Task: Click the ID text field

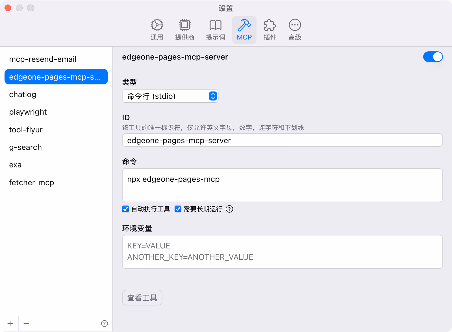Action: click(282, 140)
